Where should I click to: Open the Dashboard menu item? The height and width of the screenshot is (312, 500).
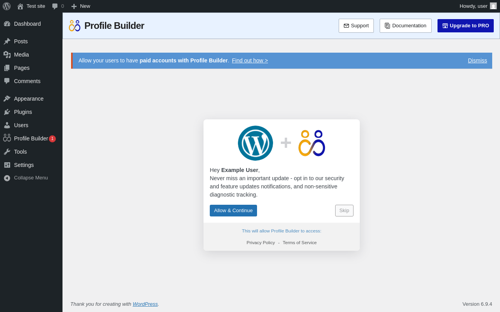point(31,24)
